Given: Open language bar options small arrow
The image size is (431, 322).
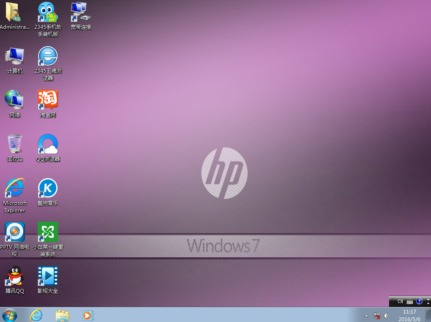Looking at the screenshot, I should [428, 303].
